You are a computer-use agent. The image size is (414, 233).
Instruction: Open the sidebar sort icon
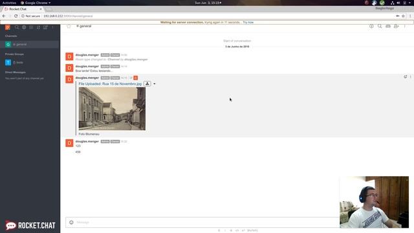pyautogui.click(x=38, y=27)
